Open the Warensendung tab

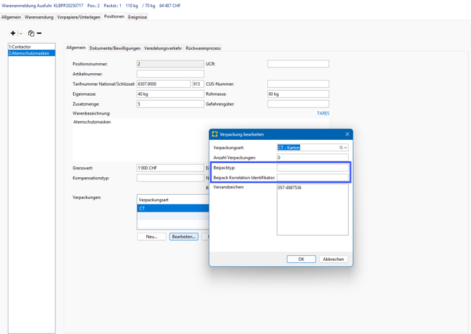point(39,17)
